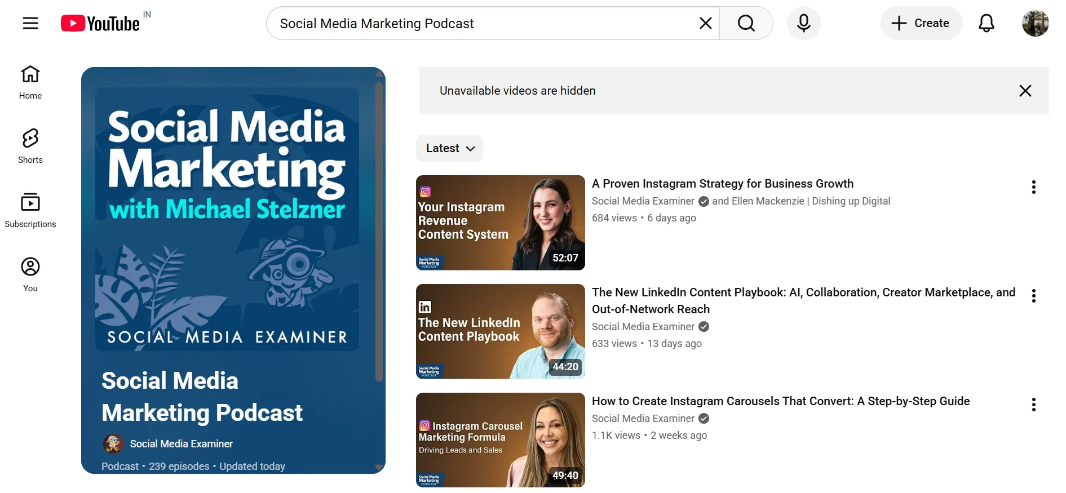Screen dimensions: 1066x493
Task: Open the You section in sidebar
Action: [30, 275]
